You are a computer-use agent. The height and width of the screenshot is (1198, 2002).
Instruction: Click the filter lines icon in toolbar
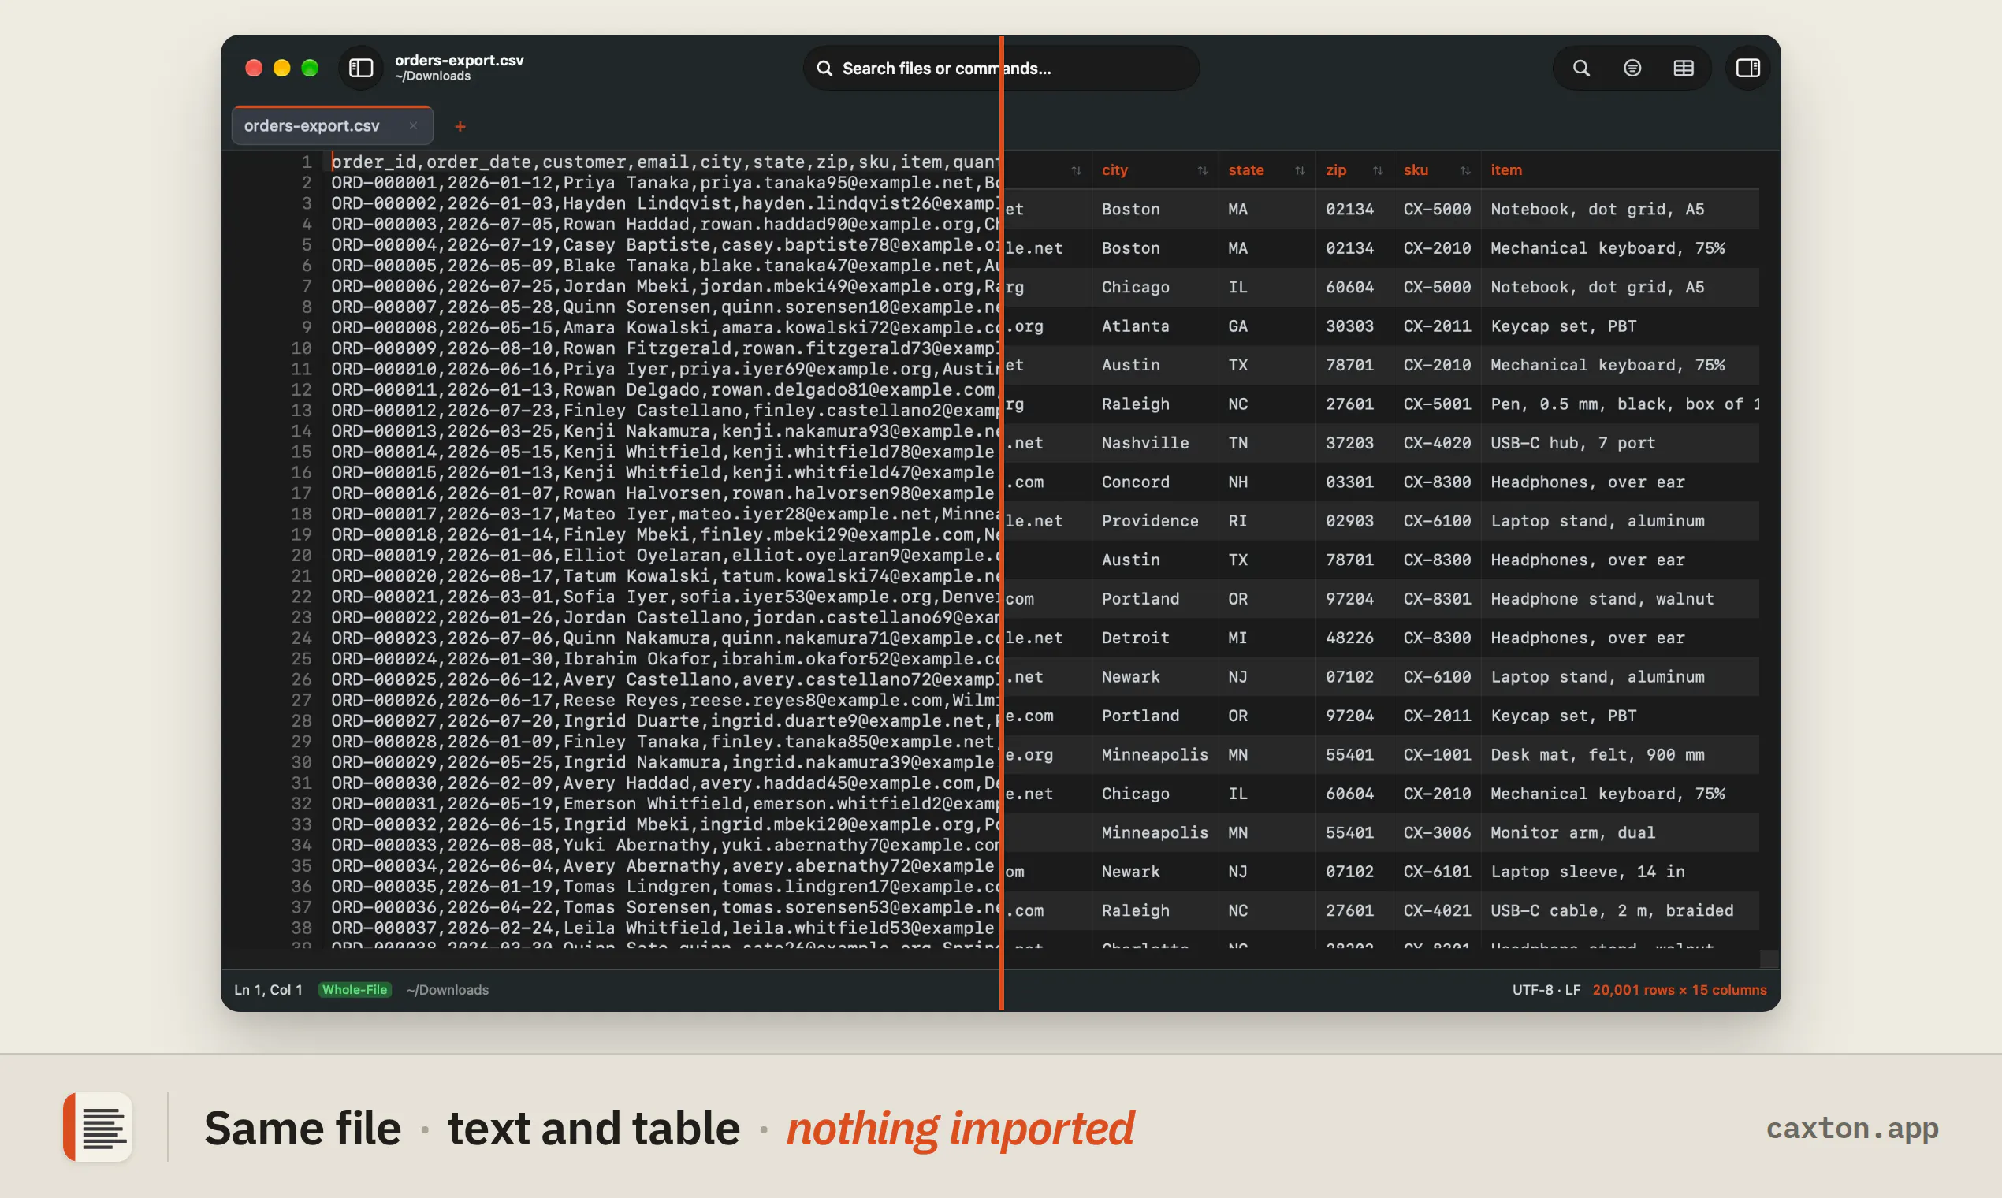[x=1632, y=68]
